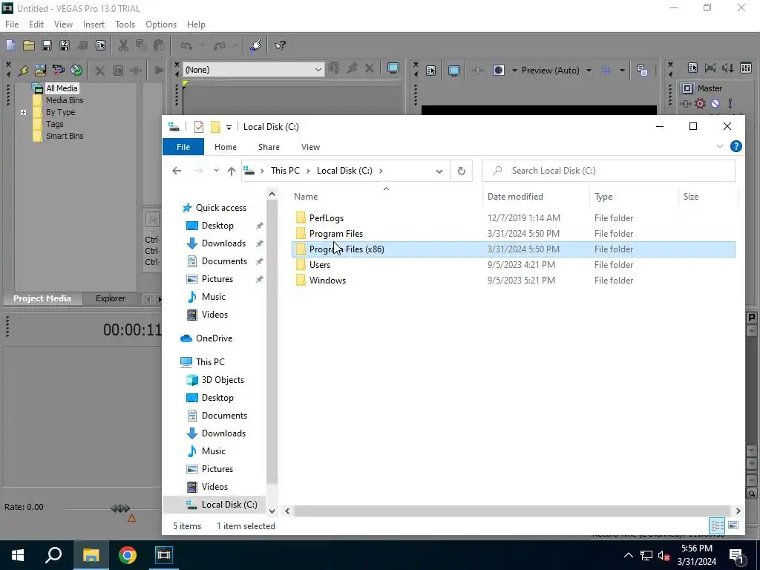The width and height of the screenshot is (760, 570).
Task: Open the VEGAS File menu
Action: (x=12, y=24)
